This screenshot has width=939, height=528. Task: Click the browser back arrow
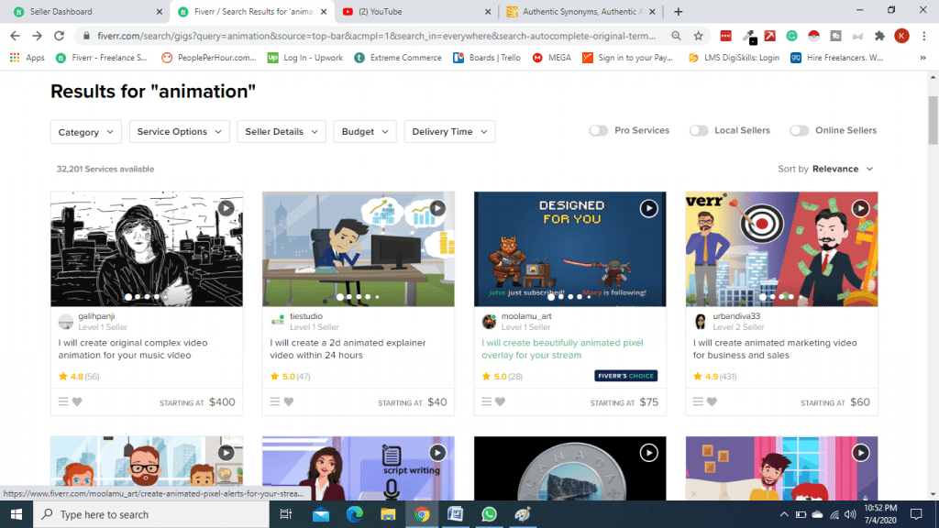16,36
